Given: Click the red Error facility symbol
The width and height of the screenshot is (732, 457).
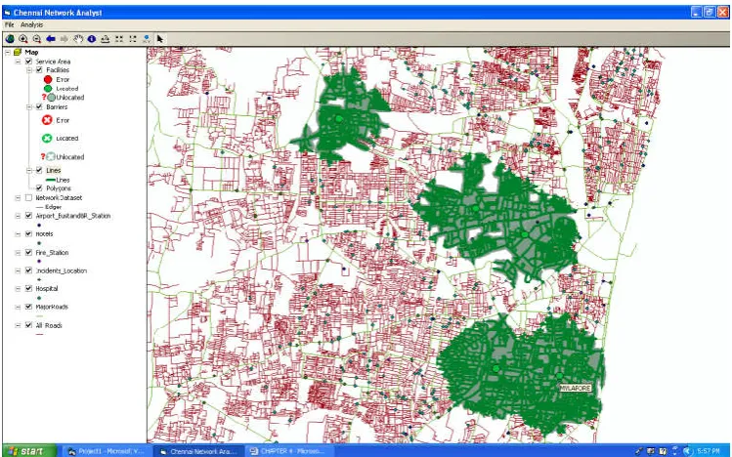Looking at the screenshot, I should coord(48,79).
